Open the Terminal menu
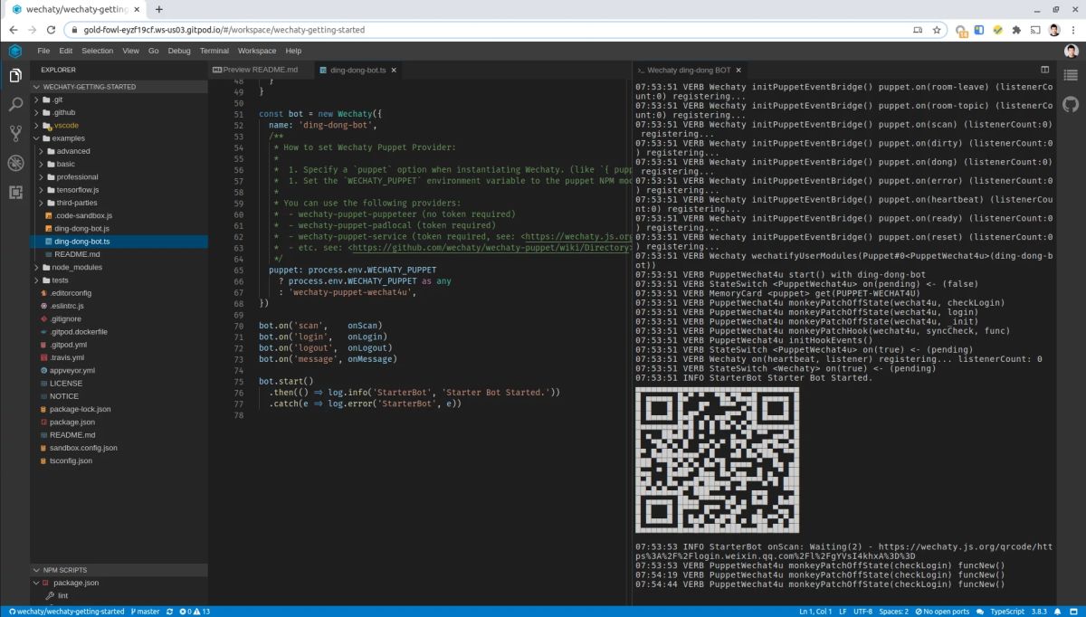The height and width of the screenshot is (617, 1086). click(x=214, y=51)
